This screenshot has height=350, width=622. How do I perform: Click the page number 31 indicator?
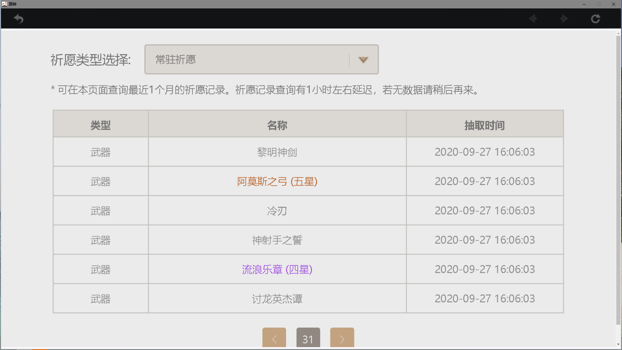coord(308,339)
